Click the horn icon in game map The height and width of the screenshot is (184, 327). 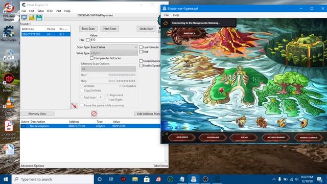[282, 123]
